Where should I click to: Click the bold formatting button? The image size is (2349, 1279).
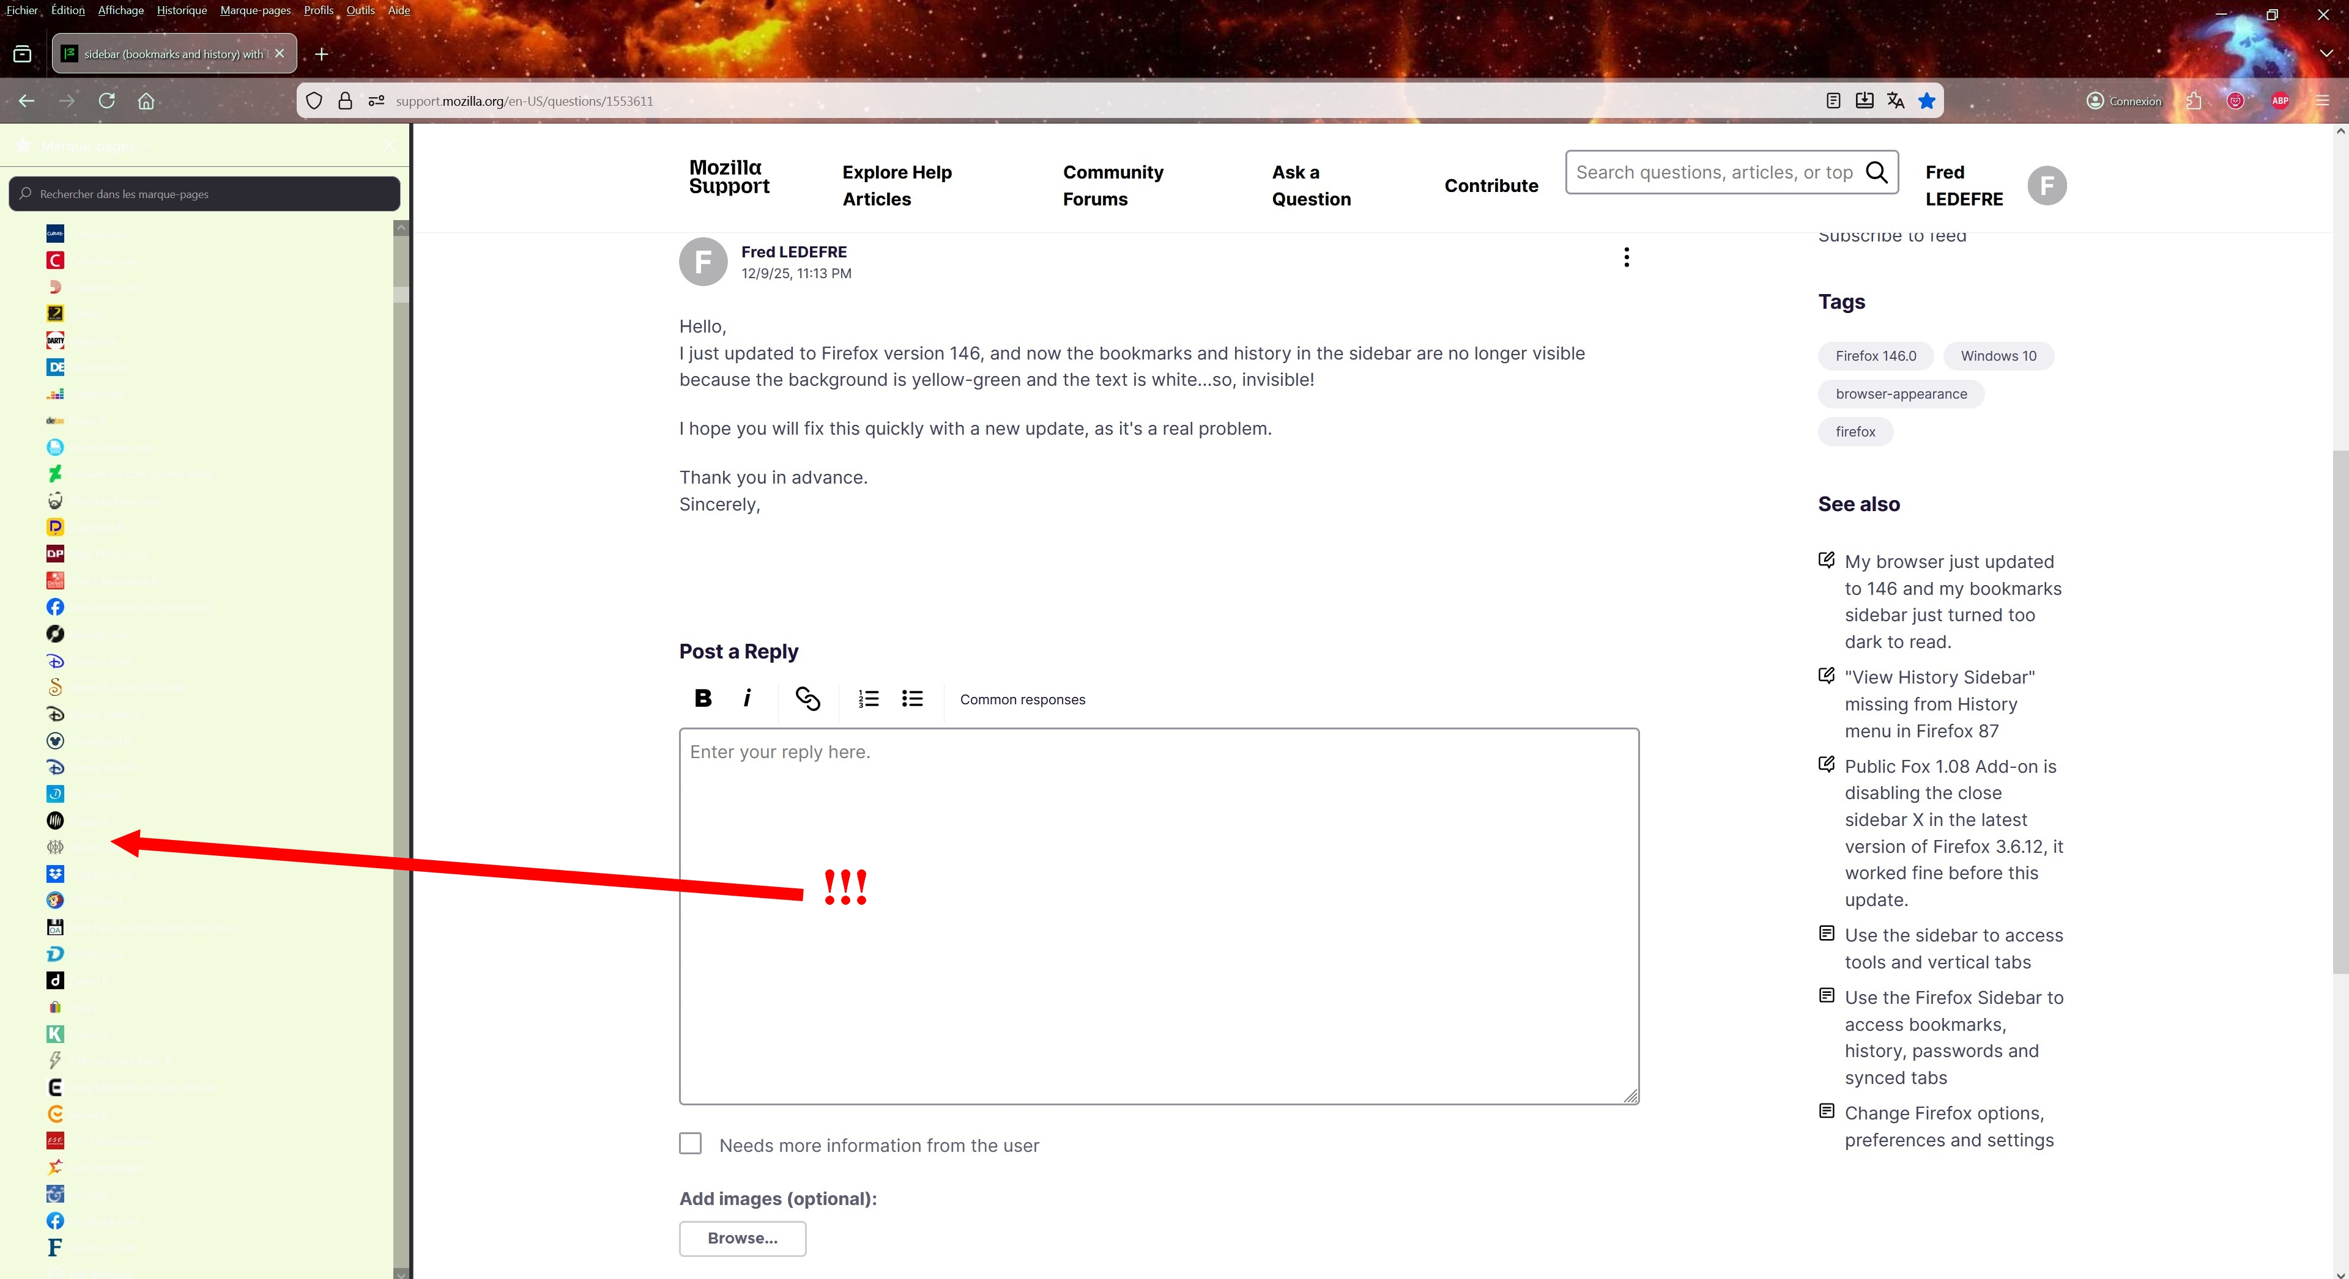pyautogui.click(x=702, y=698)
